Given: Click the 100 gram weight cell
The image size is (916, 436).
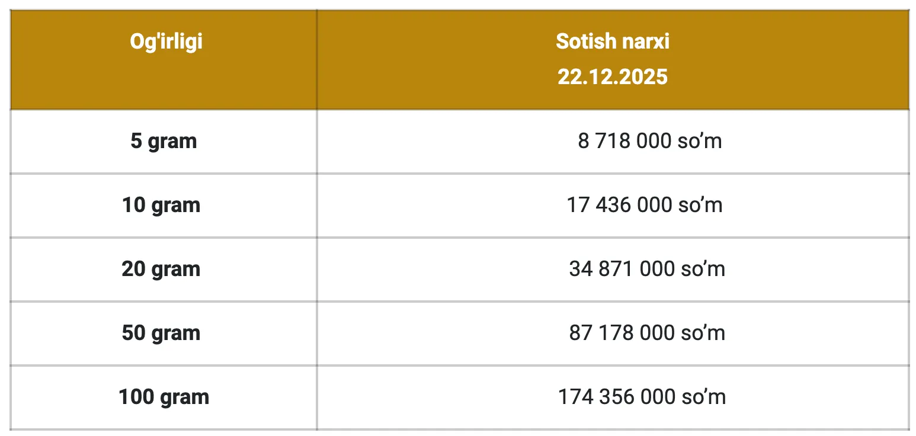Looking at the screenshot, I should (164, 397).
